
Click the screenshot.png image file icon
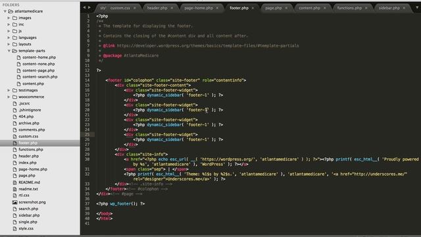(x=14, y=202)
